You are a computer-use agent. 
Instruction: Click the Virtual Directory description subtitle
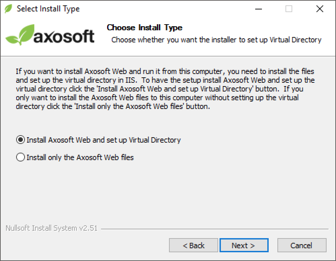click(x=217, y=40)
